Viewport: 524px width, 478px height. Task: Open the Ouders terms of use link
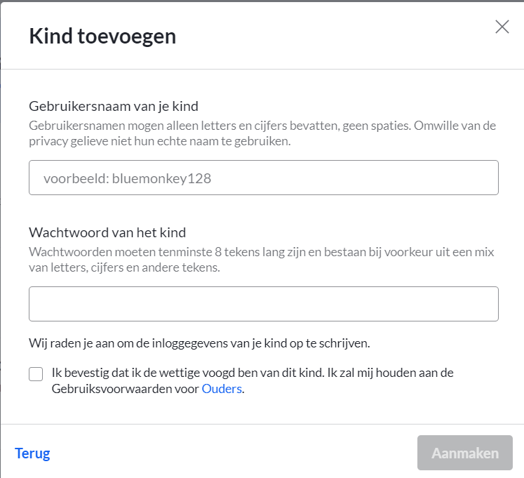point(222,389)
